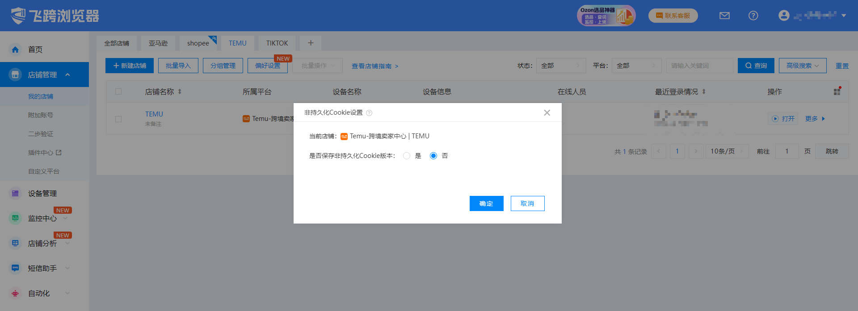Check the TEMU store row checkbox

[x=118, y=119]
